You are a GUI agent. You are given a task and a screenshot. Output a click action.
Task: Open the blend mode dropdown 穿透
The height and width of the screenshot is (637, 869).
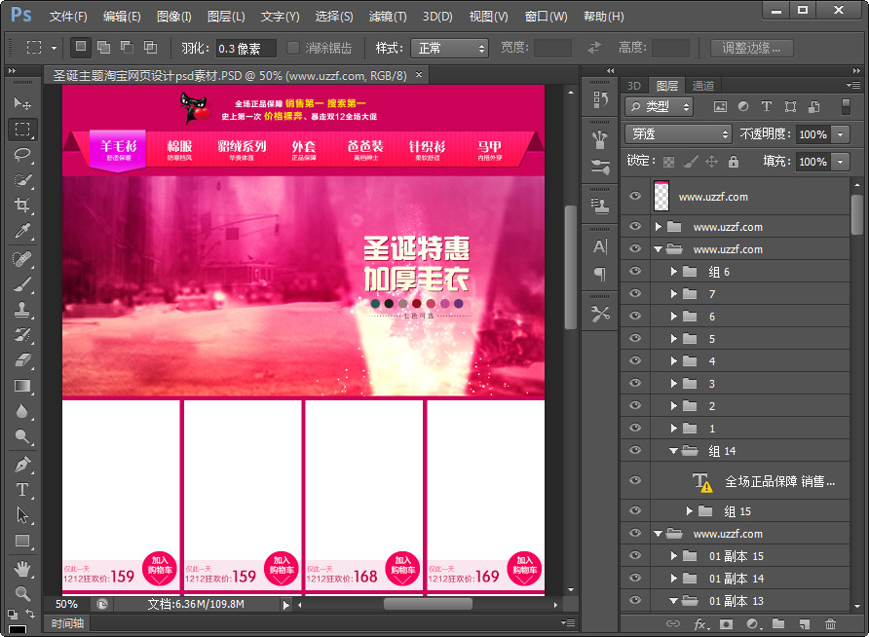(x=679, y=134)
